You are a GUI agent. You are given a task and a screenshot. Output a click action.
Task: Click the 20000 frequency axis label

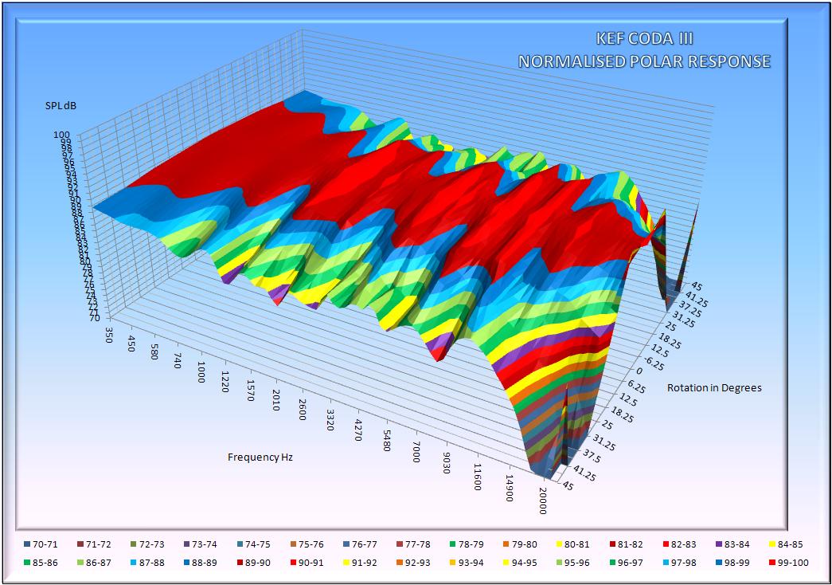coord(542,501)
